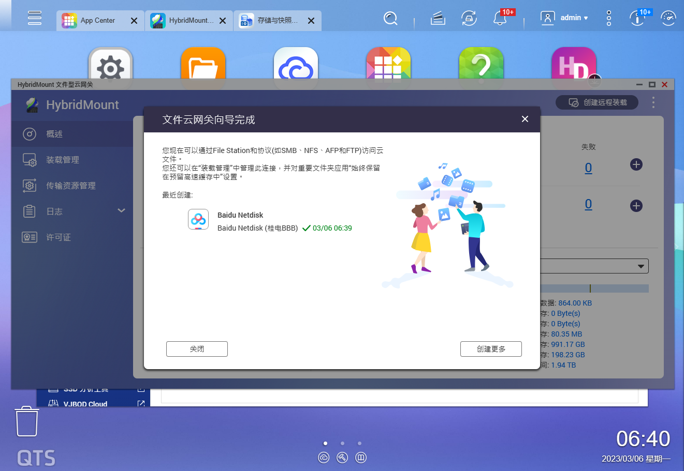
Task: Select 许可证 in the sidebar
Action: point(72,237)
